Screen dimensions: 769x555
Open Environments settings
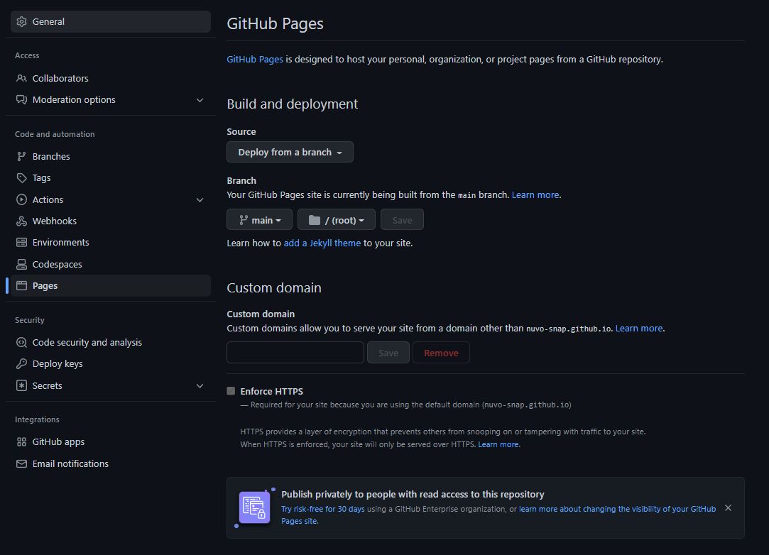coord(111,243)
